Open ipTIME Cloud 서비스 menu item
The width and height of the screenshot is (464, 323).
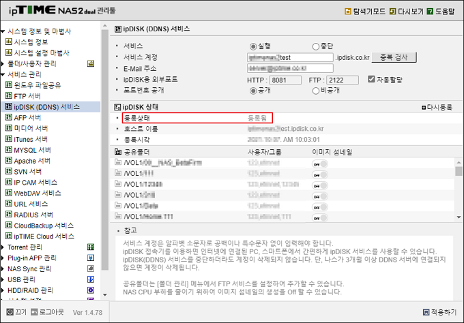[x=44, y=236]
